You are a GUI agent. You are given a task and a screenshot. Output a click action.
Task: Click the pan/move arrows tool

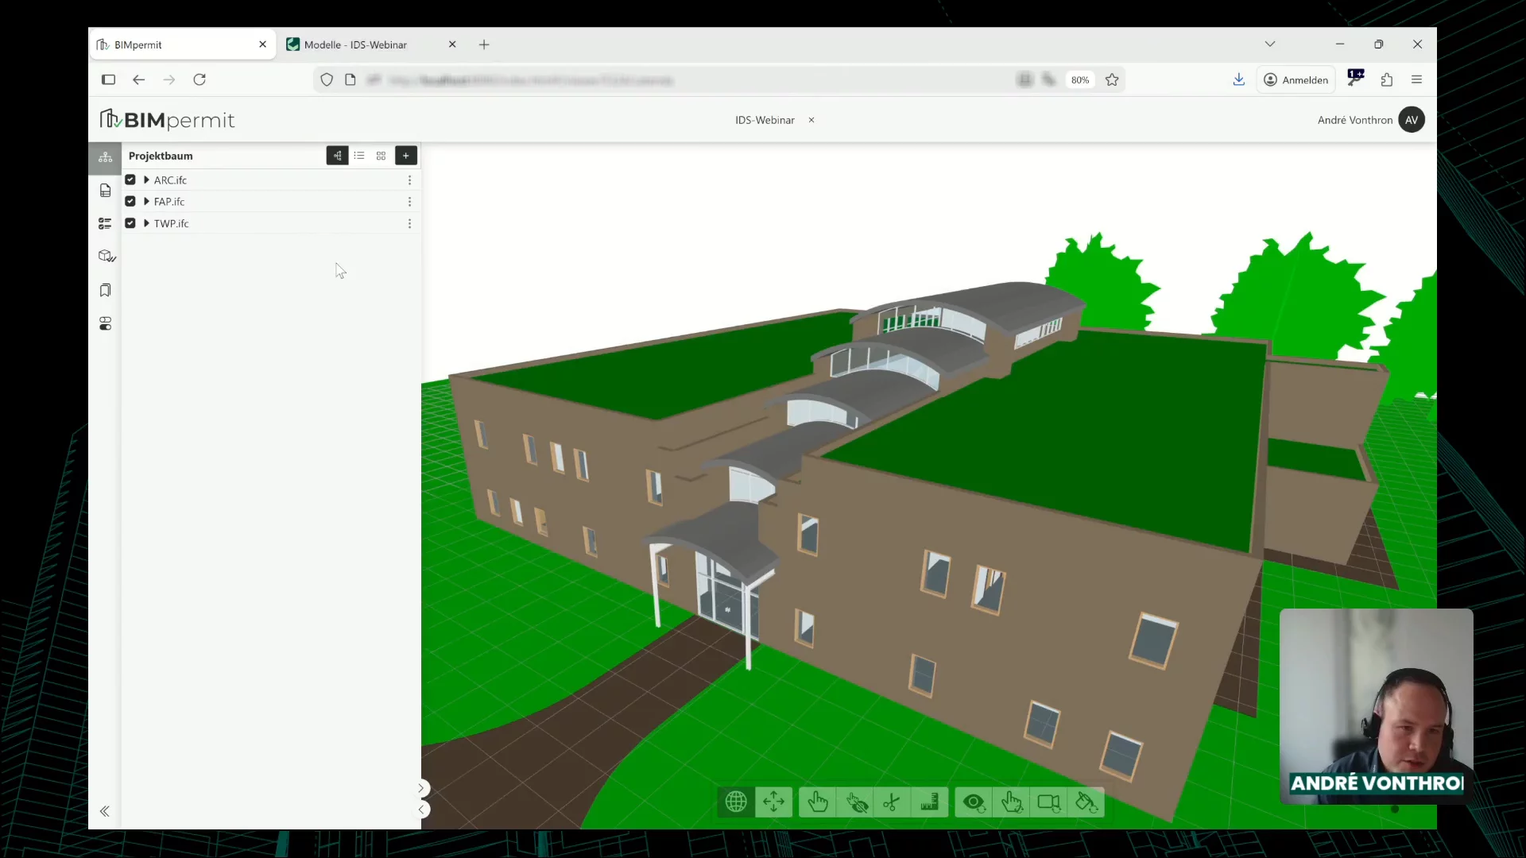tap(773, 802)
